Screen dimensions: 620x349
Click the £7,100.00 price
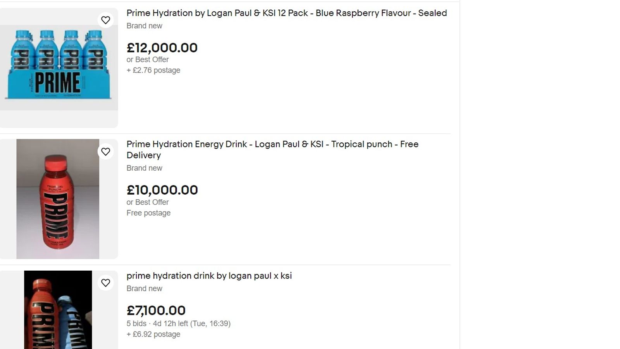(x=156, y=311)
